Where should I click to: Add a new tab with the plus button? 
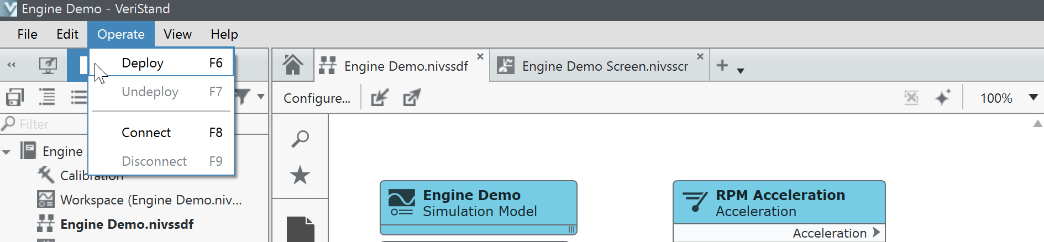tap(722, 65)
